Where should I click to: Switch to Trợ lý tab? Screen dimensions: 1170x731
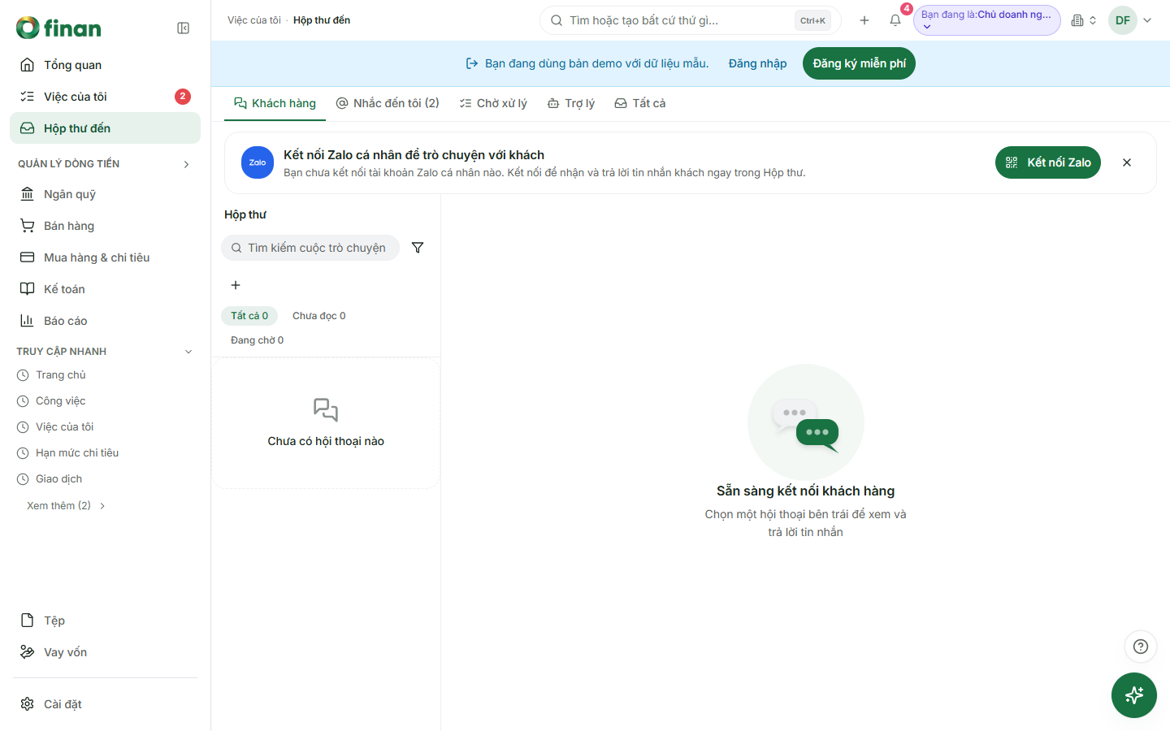571,103
